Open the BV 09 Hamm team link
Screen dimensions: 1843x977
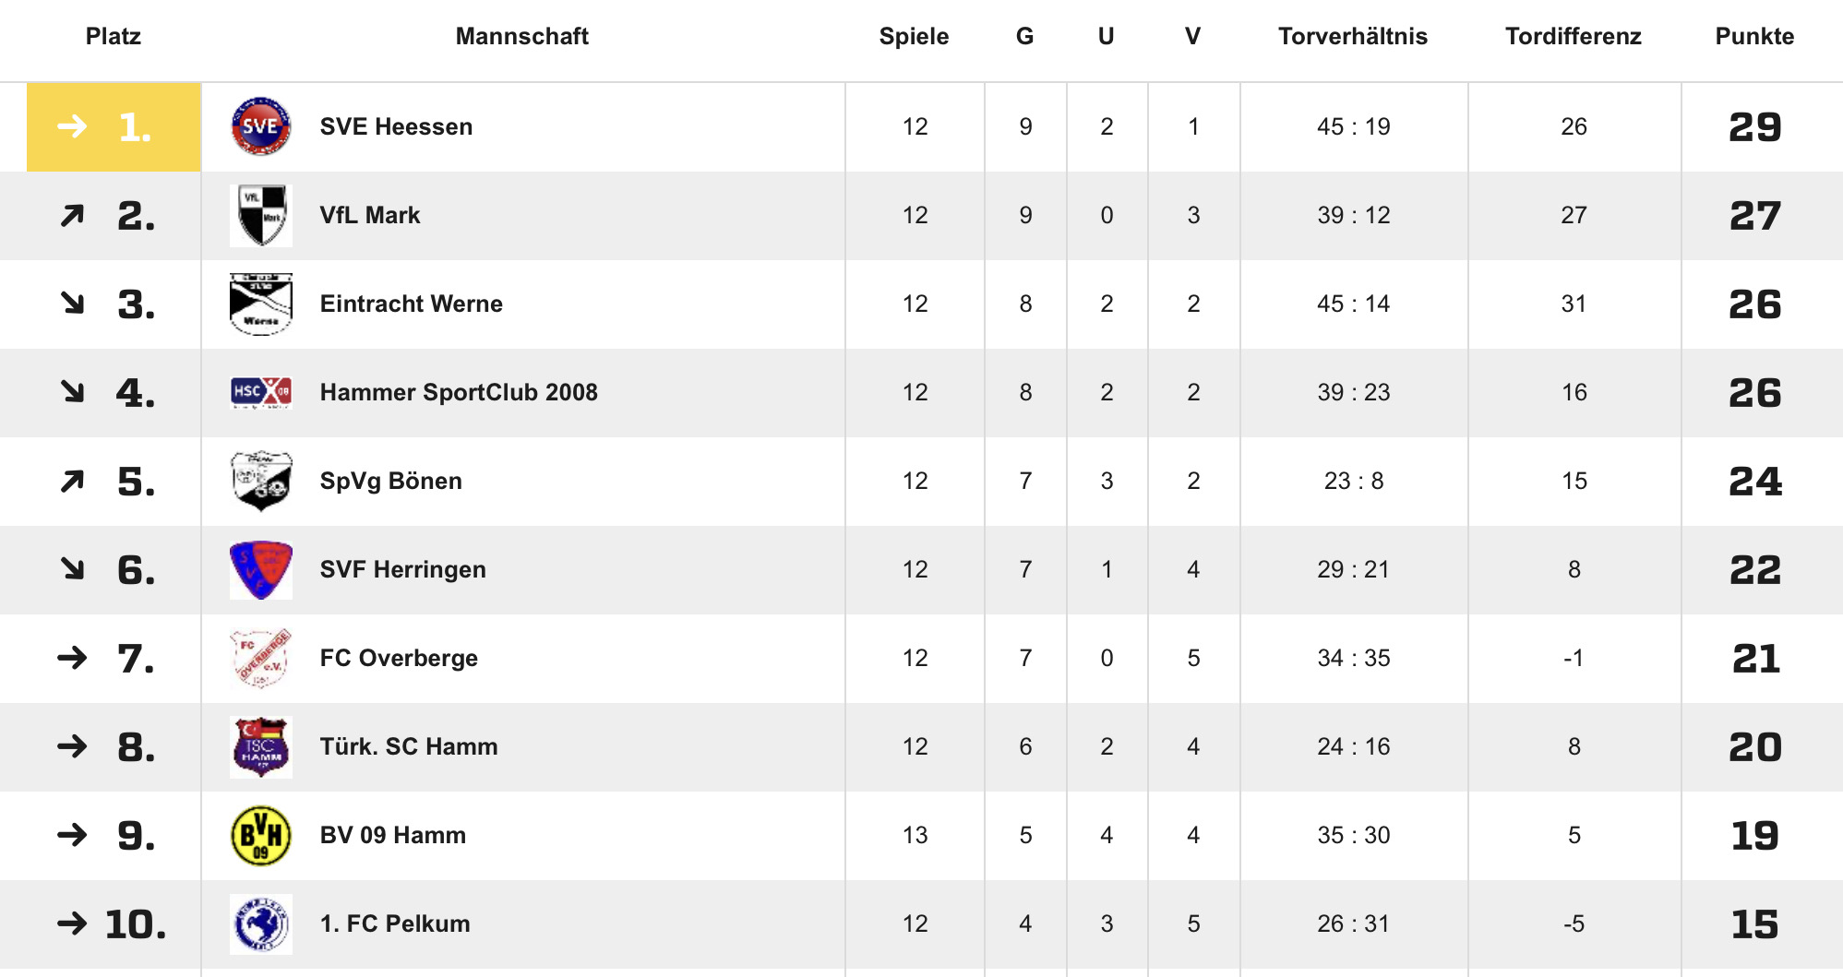click(392, 835)
